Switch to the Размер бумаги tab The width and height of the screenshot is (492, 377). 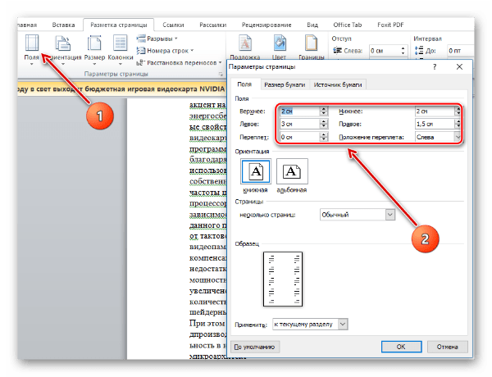point(284,84)
